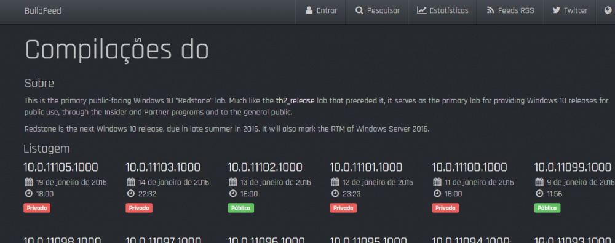Screen dimensions: 615x243
Task: Click the magnifier icon beside Pesquisar
Action: tap(359, 10)
